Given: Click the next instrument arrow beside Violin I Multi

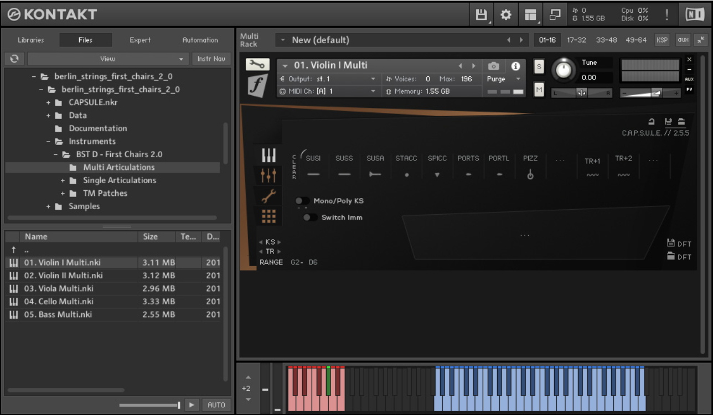Looking at the screenshot, I should click(x=473, y=66).
